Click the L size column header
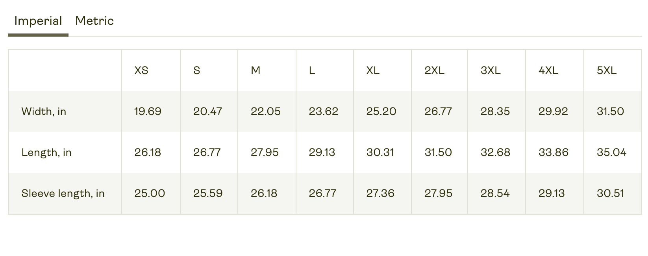Screen dimensions: 648x256 coord(312,70)
